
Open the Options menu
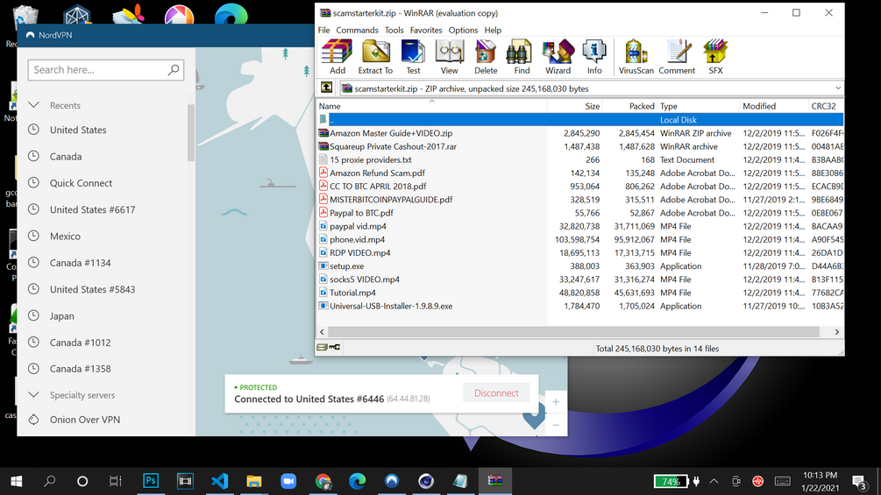coord(463,30)
